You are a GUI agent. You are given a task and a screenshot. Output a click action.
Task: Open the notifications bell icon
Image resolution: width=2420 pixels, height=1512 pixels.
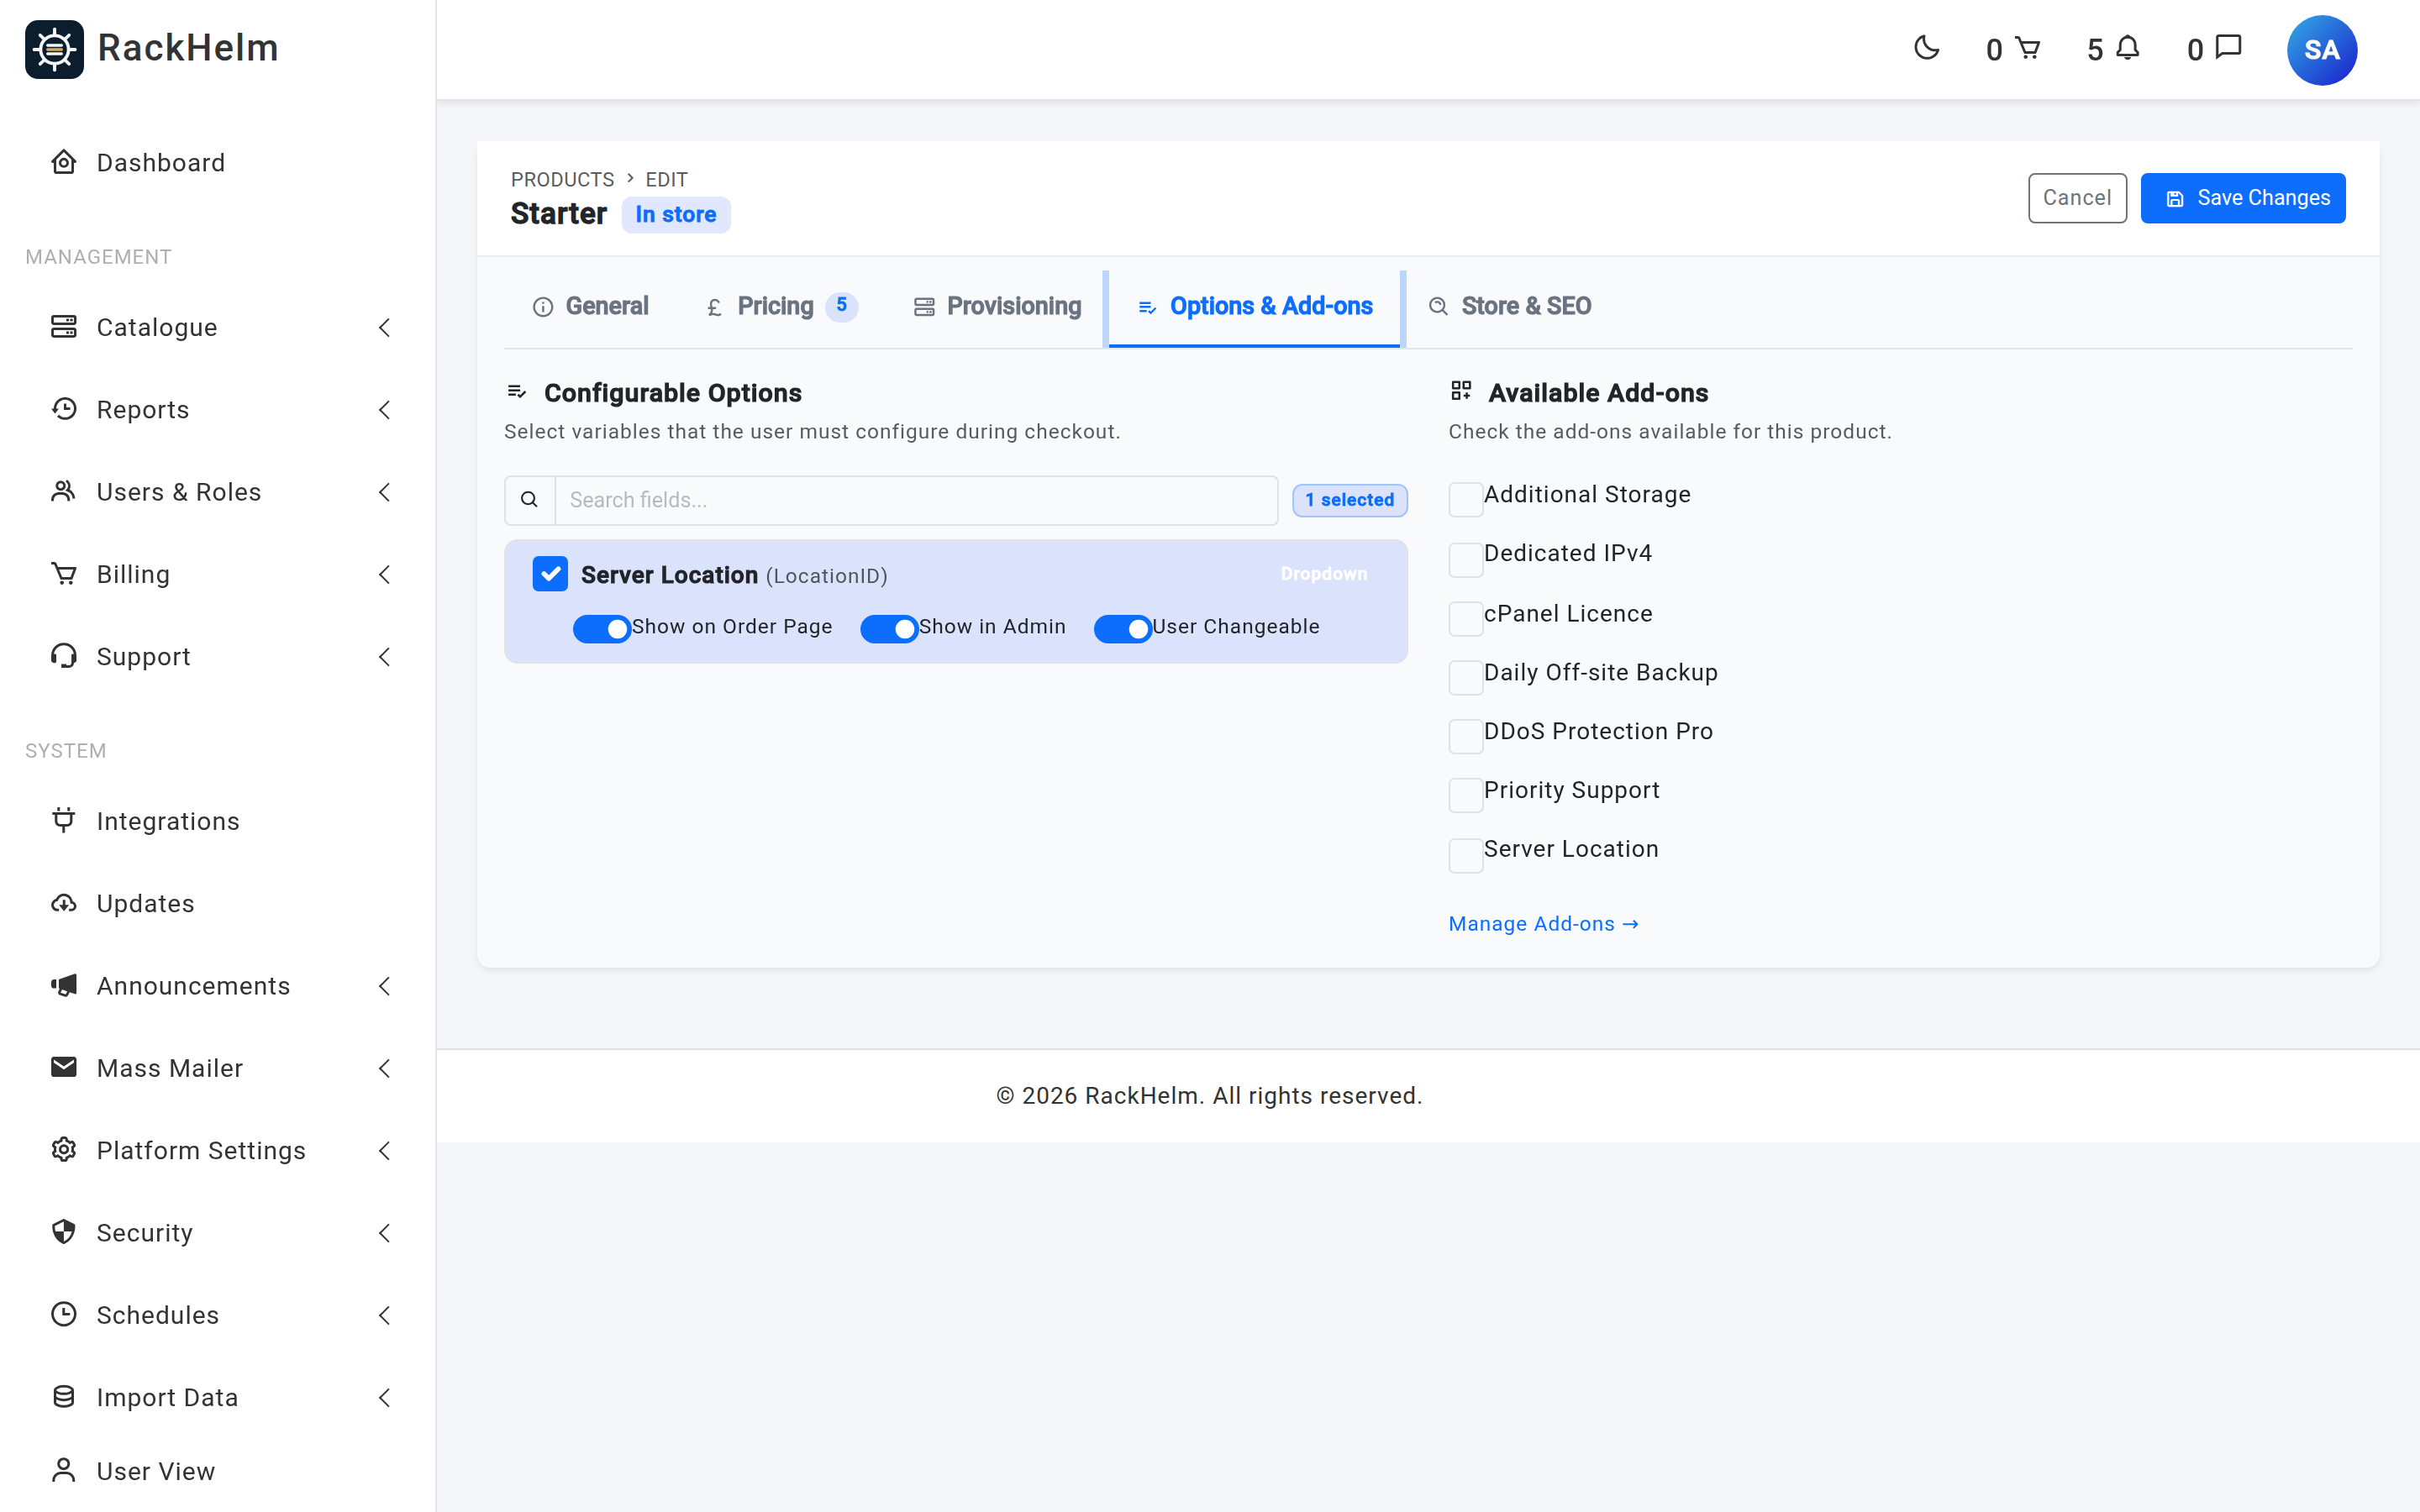coord(2128,48)
